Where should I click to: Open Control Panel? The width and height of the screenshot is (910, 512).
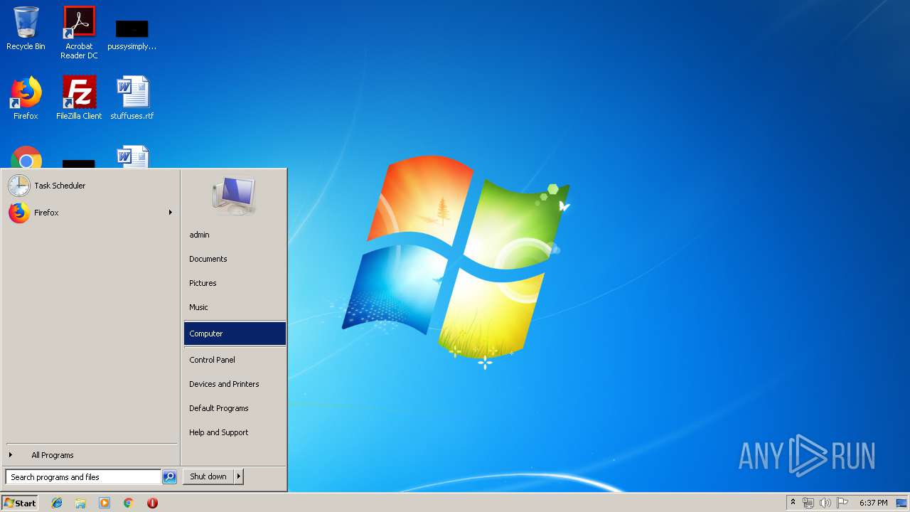(235, 360)
